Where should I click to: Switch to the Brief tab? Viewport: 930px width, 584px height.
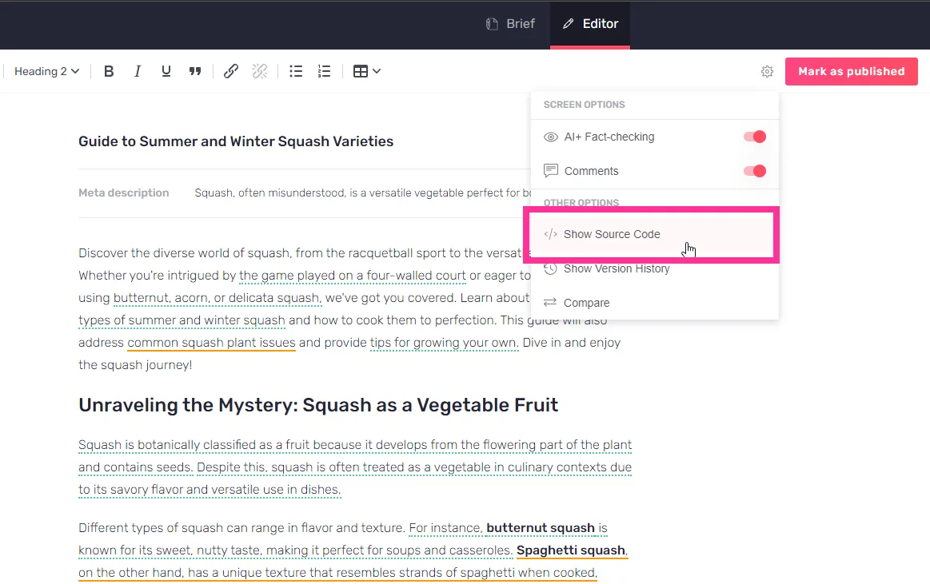510,24
